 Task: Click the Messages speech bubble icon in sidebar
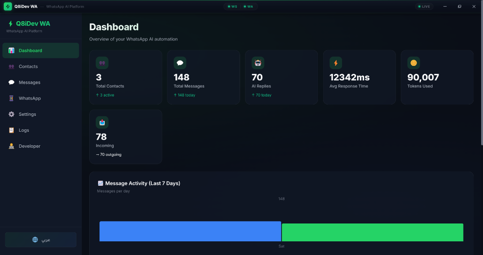11,82
